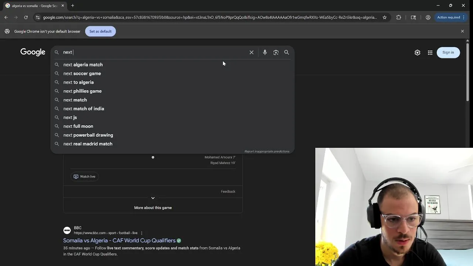
Task: Reload the page with refresh icon
Action: coord(26,17)
